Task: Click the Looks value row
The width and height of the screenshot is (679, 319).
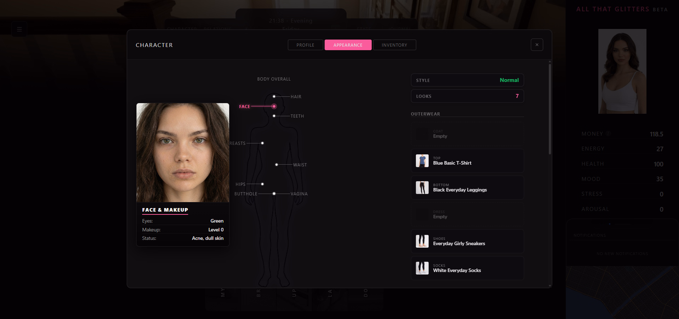Action: 467,96
